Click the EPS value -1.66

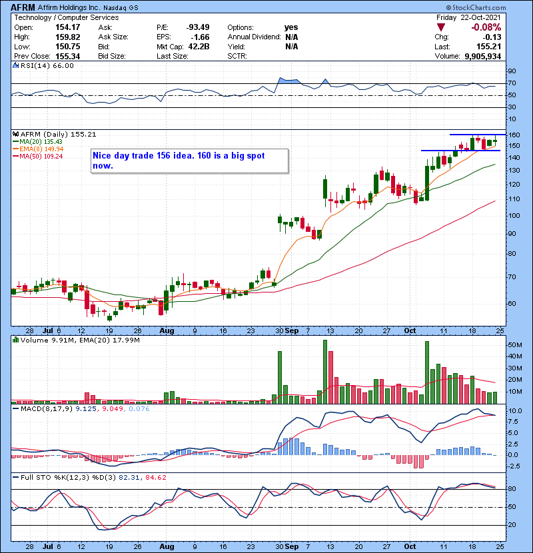pos(201,37)
